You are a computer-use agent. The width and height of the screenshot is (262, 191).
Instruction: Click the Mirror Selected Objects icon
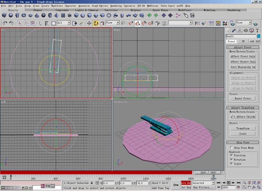[197, 23]
